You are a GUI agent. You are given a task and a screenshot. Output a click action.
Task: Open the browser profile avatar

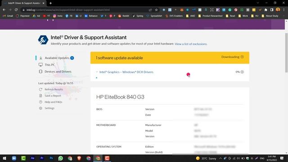tap(278, 10)
